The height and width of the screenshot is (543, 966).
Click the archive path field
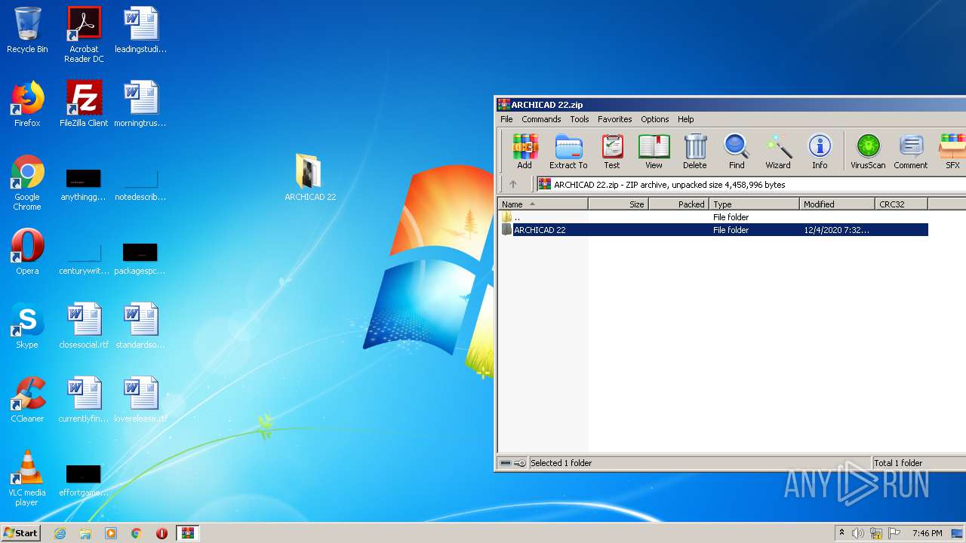(751, 184)
